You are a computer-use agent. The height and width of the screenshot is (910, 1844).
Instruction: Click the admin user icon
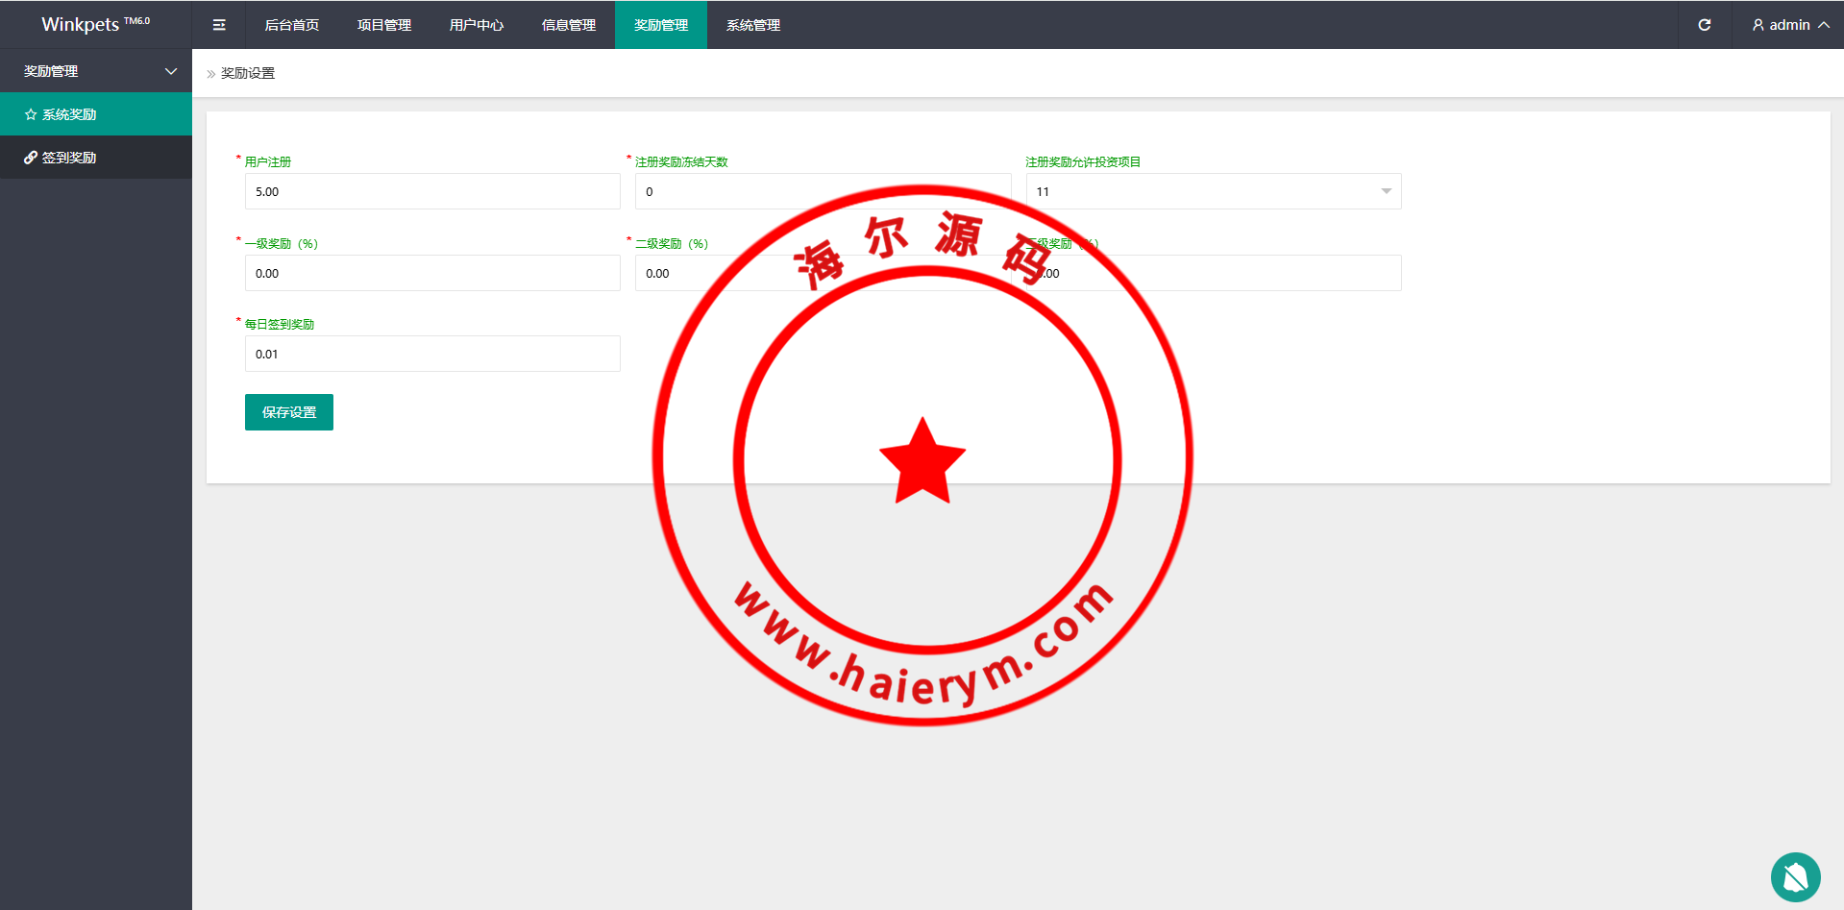point(1758,25)
